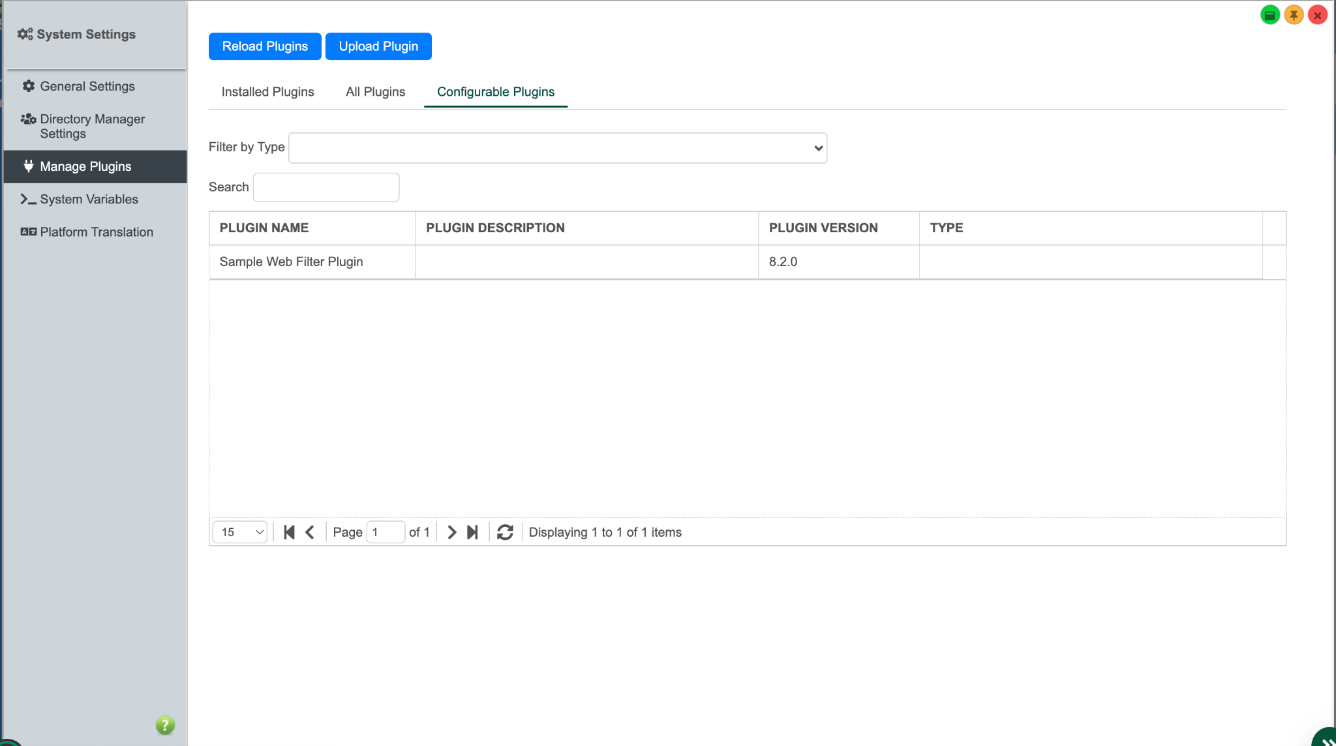Click the Upload Plugin button
Image resolution: width=1336 pixels, height=746 pixels.
click(x=378, y=46)
